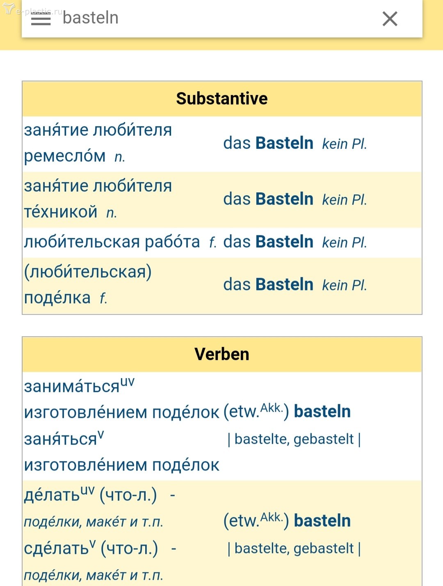Tap the "сделать (что-л.)" entry
This screenshot has width=443, height=586.
click(x=91, y=548)
